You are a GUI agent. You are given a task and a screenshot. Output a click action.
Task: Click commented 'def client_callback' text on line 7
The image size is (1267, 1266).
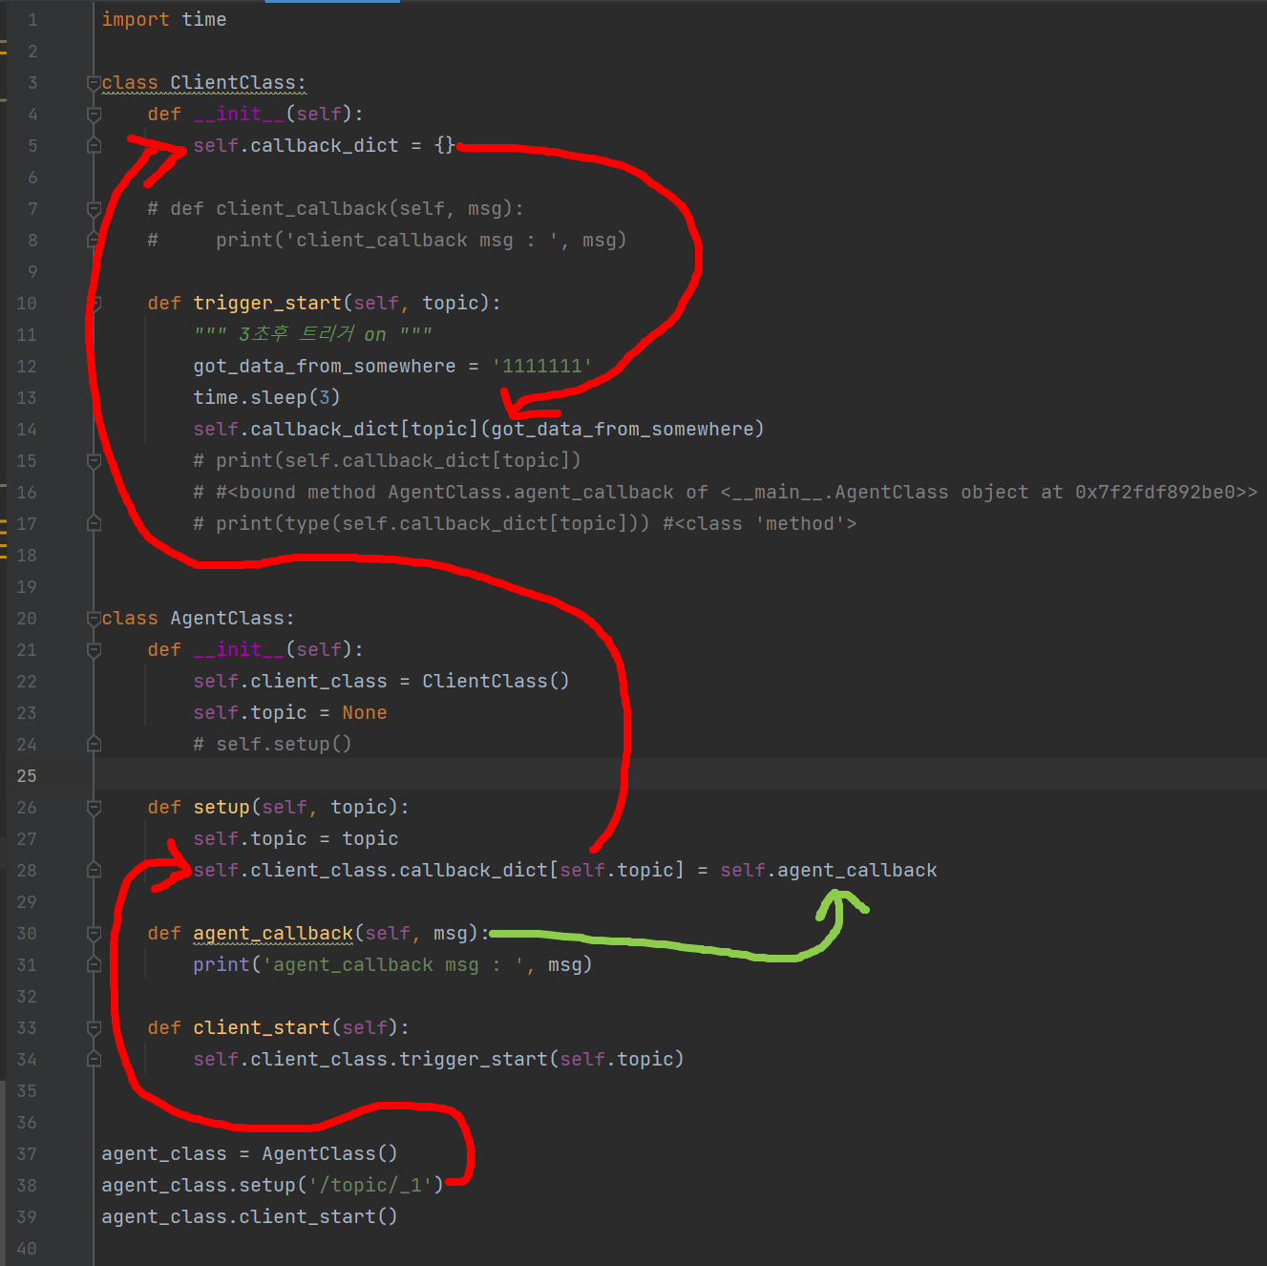pos(335,209)
